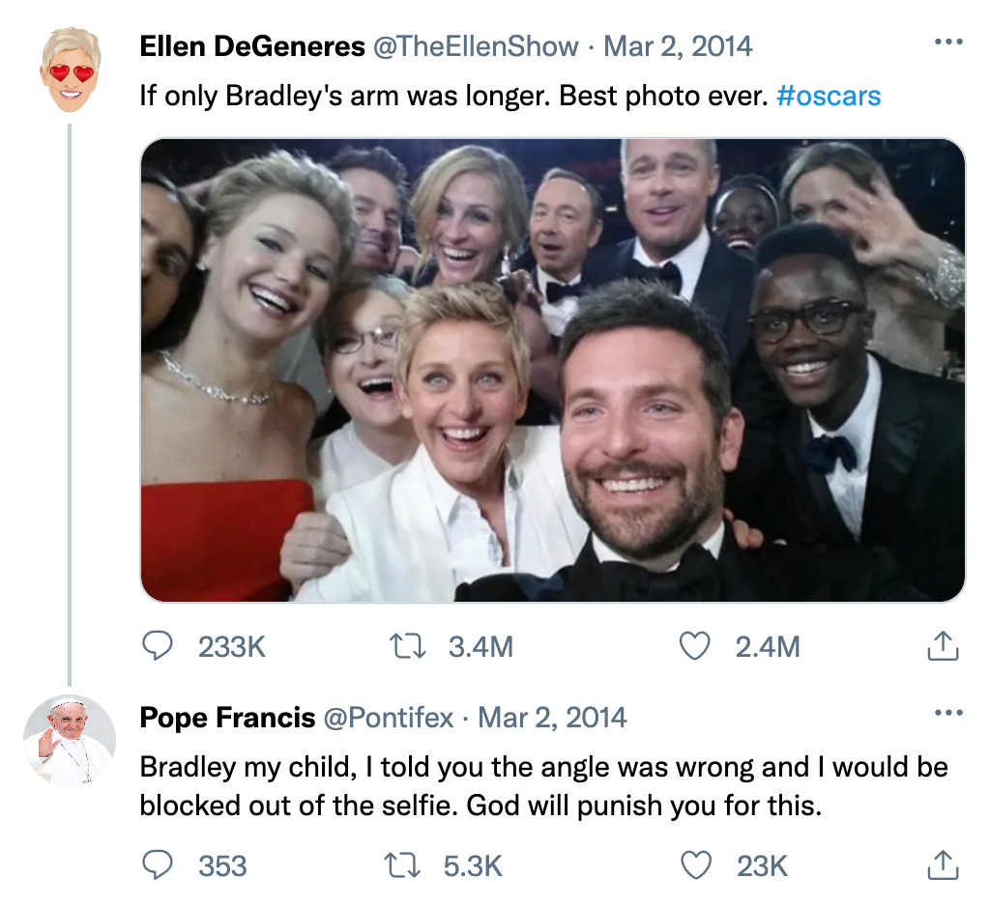Reply to Ellen DeGeneres's tweet
This screenshot has height=906, width=990.
point(158,646)
